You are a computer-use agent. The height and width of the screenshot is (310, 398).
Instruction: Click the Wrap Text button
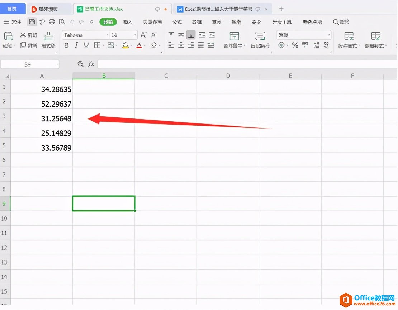(x=260, y=40)
